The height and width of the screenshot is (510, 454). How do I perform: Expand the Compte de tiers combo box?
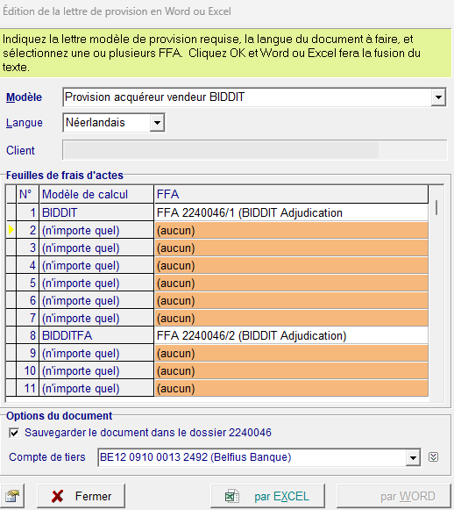point(413,457)
